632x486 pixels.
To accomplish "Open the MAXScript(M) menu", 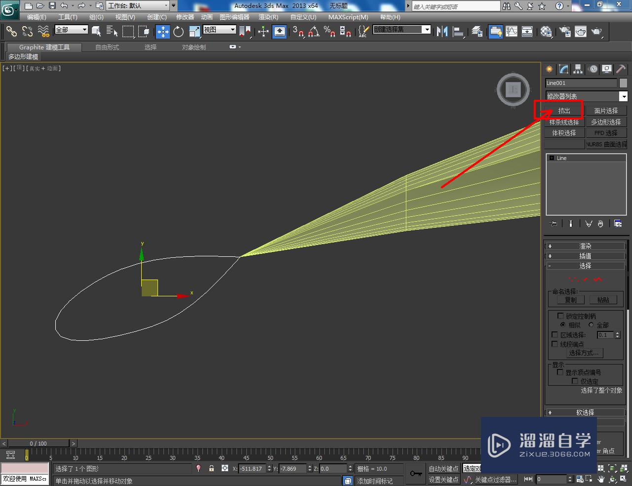I will [348, 17].
